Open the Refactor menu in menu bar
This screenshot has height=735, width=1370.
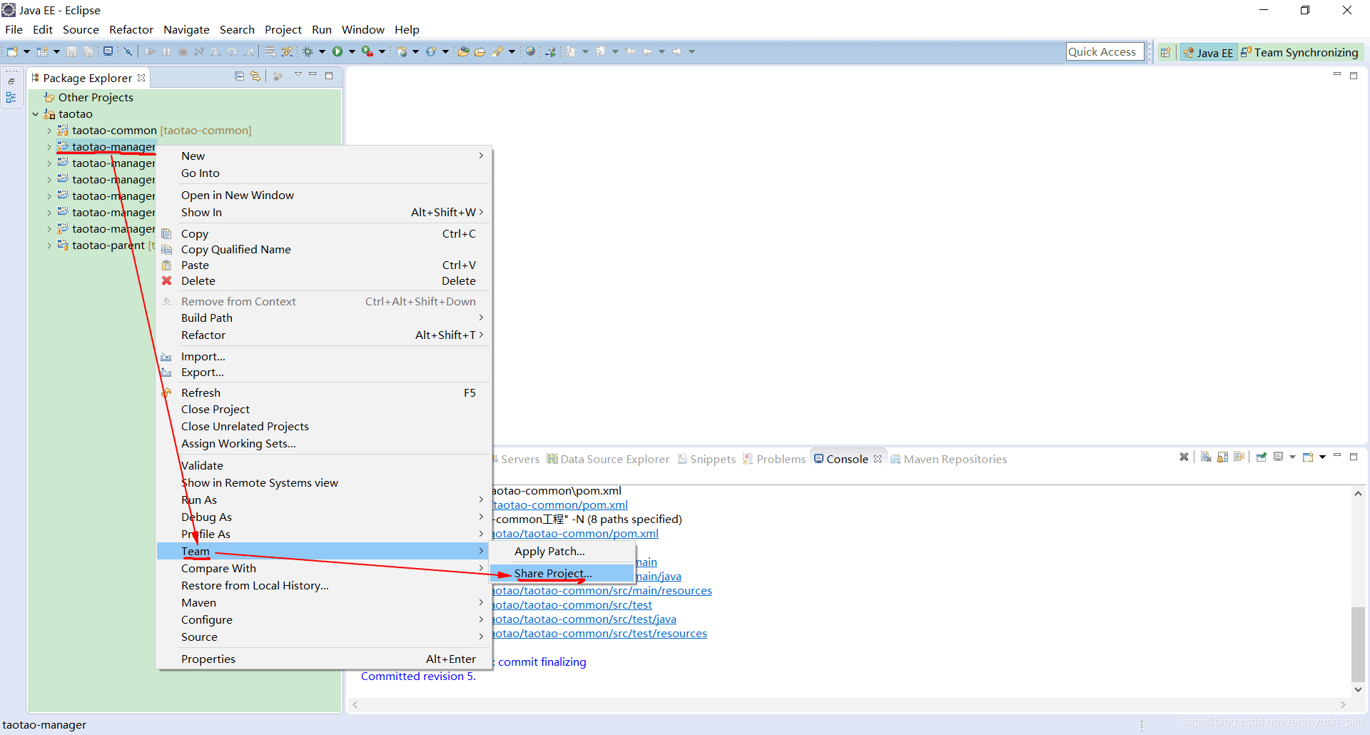click(131, 29)
